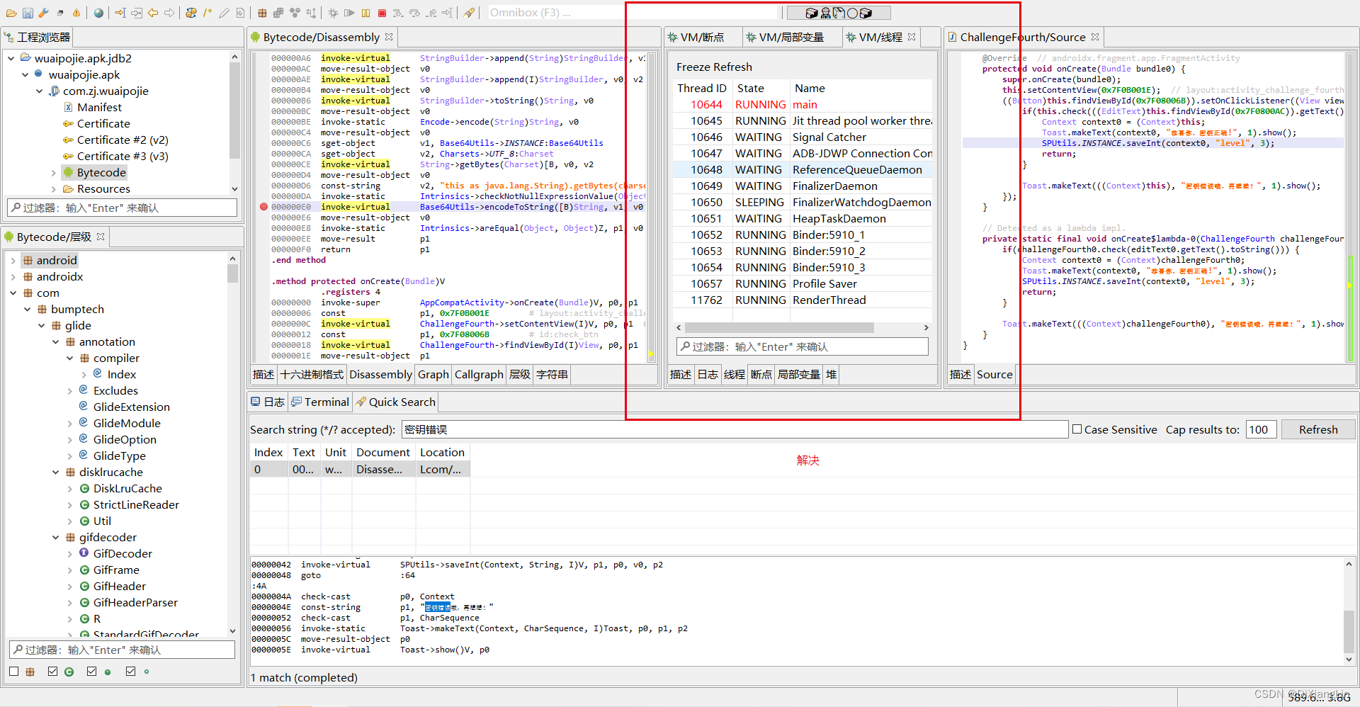Open the VM/断点 tab
This screenshot has height=707, width=1360.
pyautogui.click(x=702, y=37)
